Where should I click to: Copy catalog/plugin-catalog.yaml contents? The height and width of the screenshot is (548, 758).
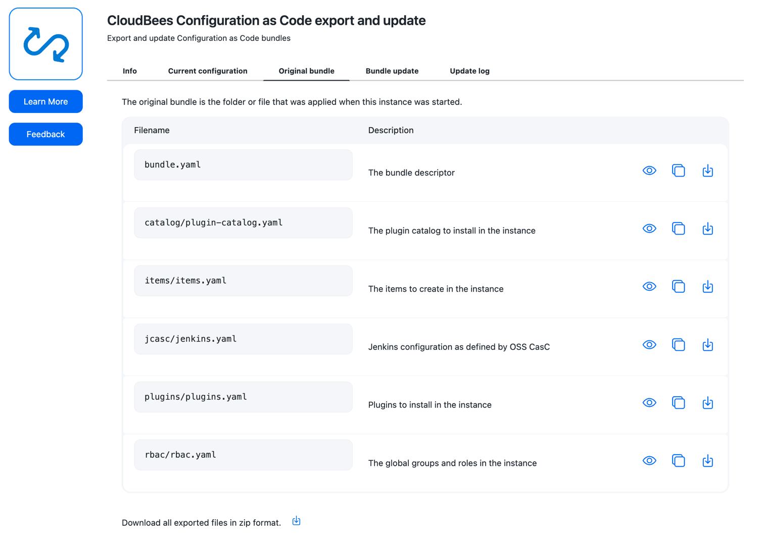[x=678, y=229]
